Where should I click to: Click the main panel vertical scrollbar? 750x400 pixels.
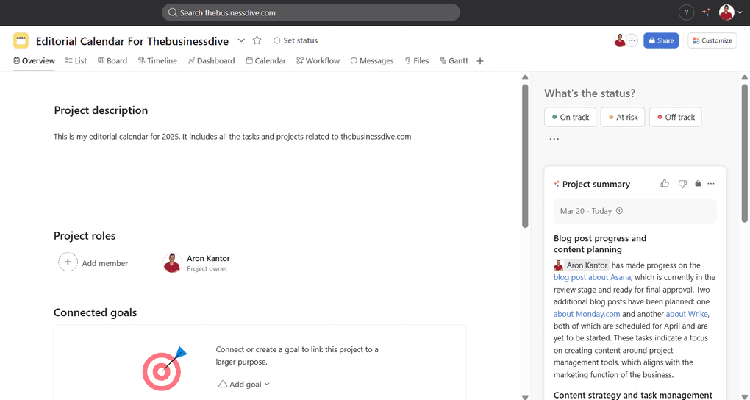pos(525,155)
